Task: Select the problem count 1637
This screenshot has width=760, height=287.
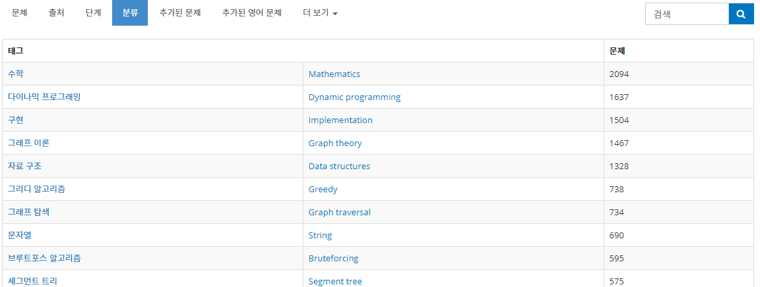Action: click(619, 97)
